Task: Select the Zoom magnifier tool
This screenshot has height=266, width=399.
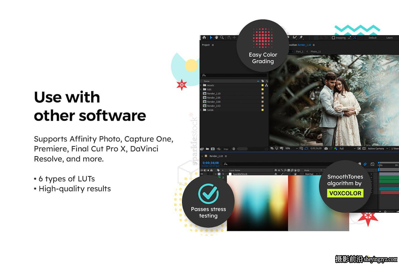Action: [x=222, y=38]
